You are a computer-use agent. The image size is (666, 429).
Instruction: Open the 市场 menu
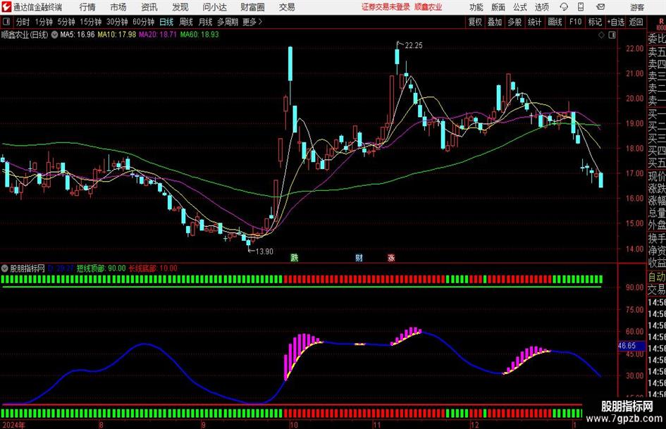point(118,7)
